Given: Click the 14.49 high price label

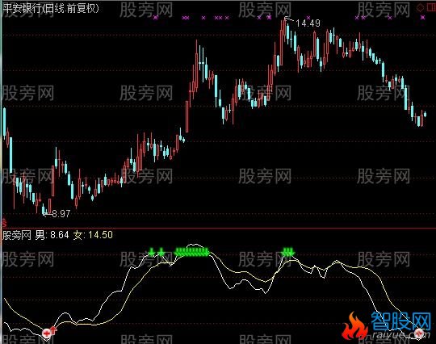Looking at the screenshot, I should point(308,23).
